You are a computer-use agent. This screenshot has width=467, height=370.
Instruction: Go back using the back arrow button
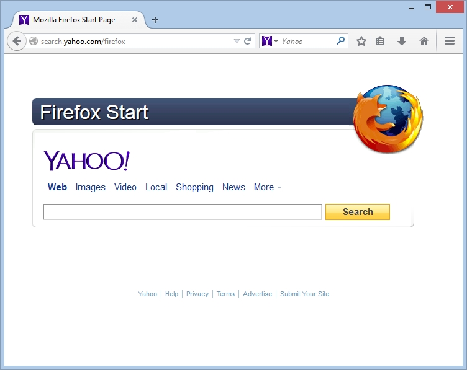coord(17,41)
